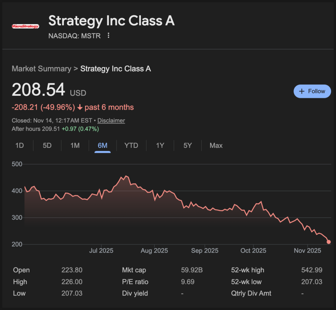
Task: Click the current price endpoint dot on chart
Action: click(x=329, y=242)
